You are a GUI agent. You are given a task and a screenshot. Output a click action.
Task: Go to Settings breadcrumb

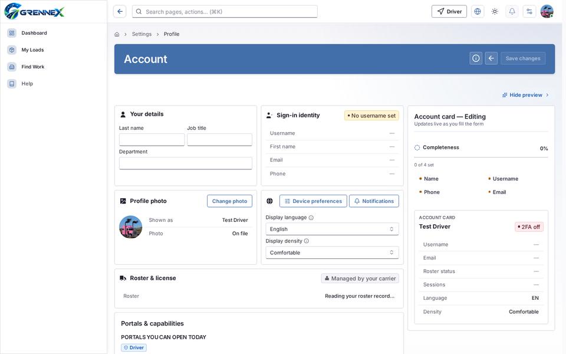click(x=141, y=34)
